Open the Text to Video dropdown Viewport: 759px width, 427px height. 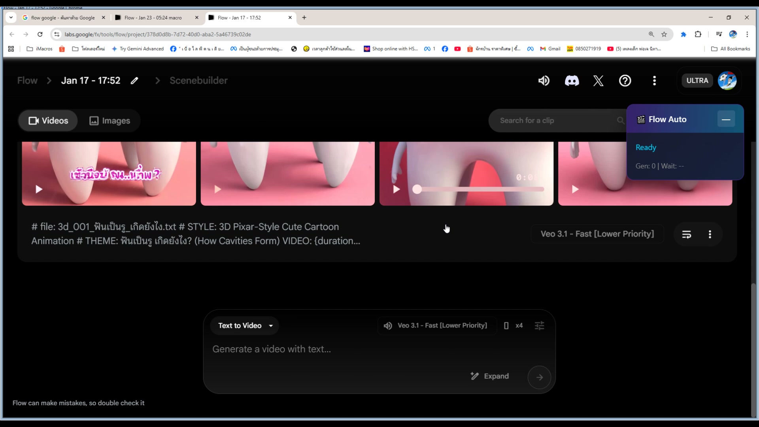(x=245, y=325)
